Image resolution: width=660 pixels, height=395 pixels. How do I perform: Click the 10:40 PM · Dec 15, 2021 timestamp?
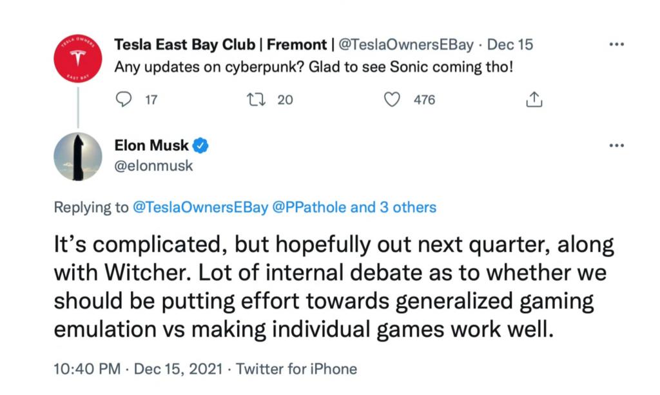coord(139,369)
